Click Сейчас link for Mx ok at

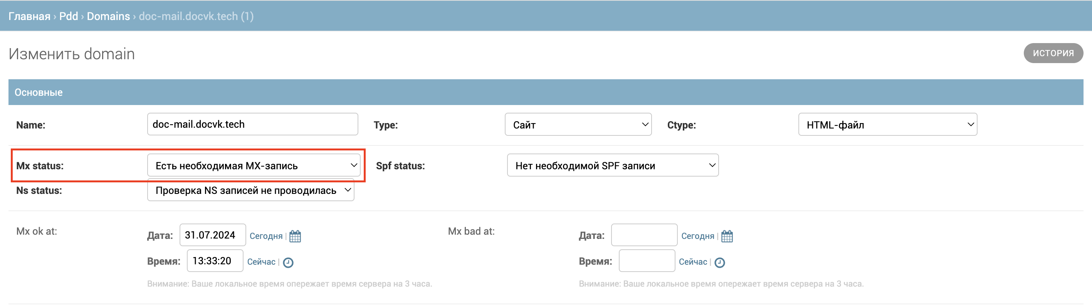[x=261, y=262]
